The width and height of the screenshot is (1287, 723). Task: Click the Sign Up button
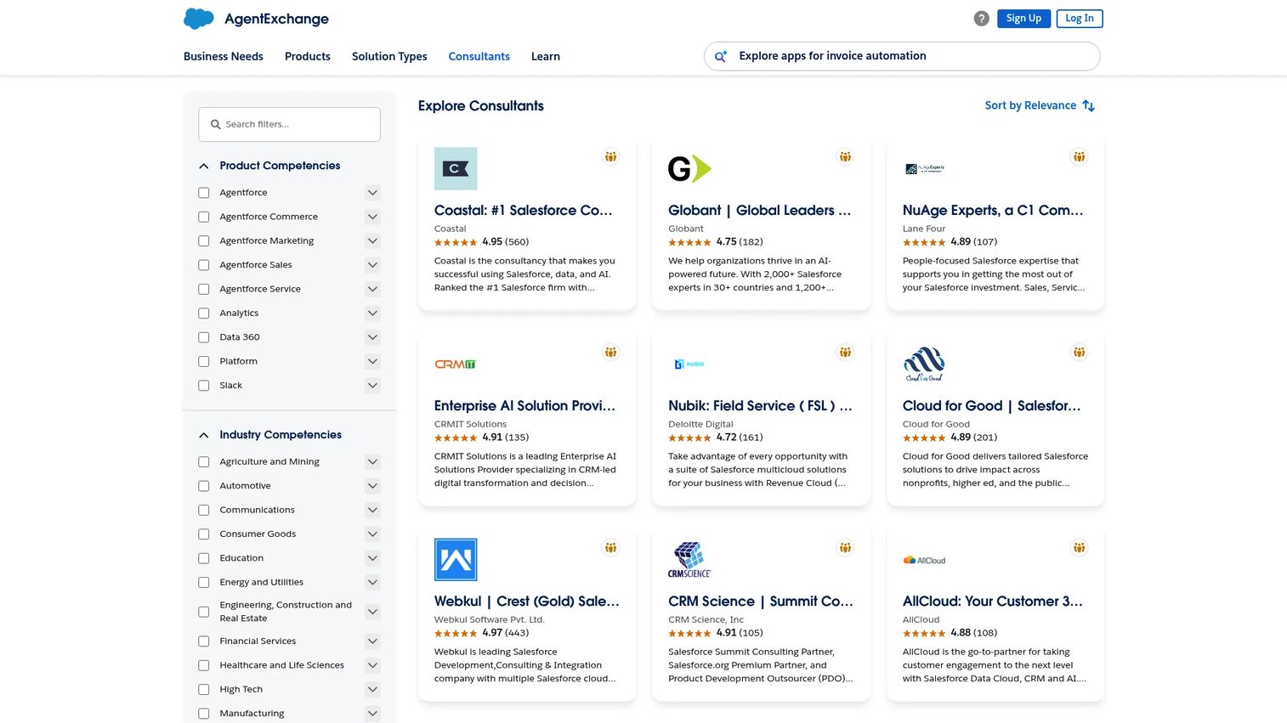point(1023,18)
